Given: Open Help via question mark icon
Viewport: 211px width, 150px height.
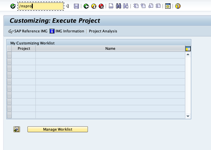Looking at the screenshot, I should click(178, 6).
